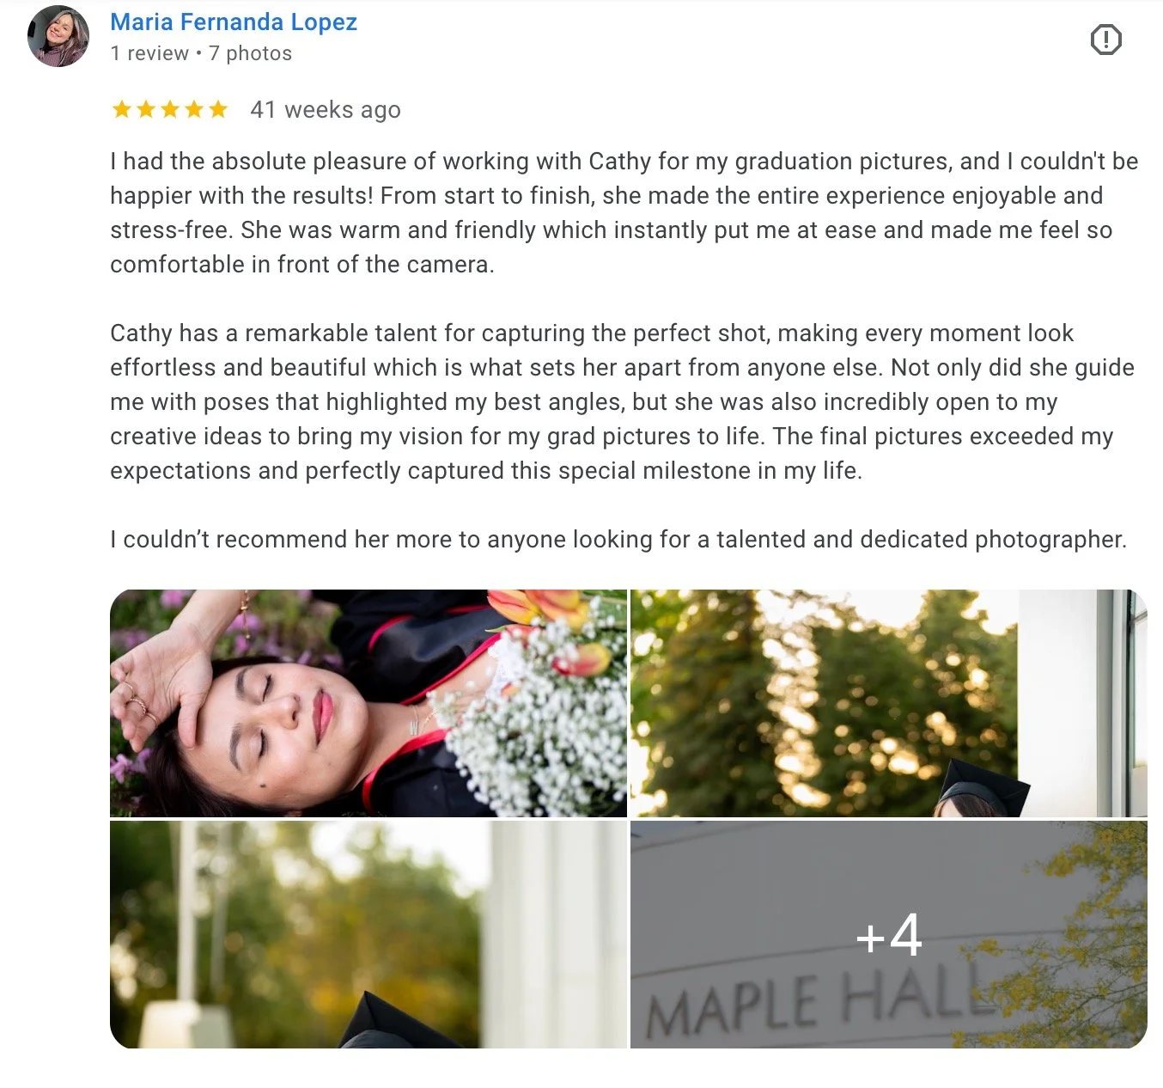Open top-right photo with graduation cap and trees
This screenshot has height=1088, width=1163.
click(889, 703)
